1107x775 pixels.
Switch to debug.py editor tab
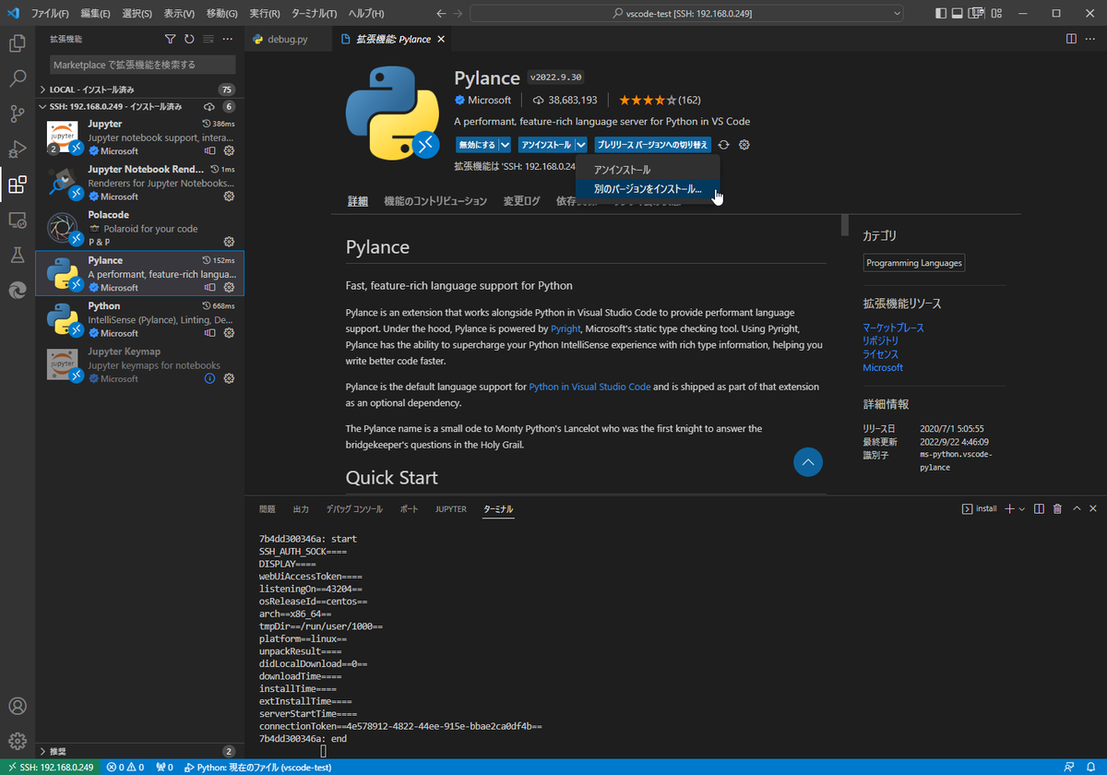tap(287, 40)
